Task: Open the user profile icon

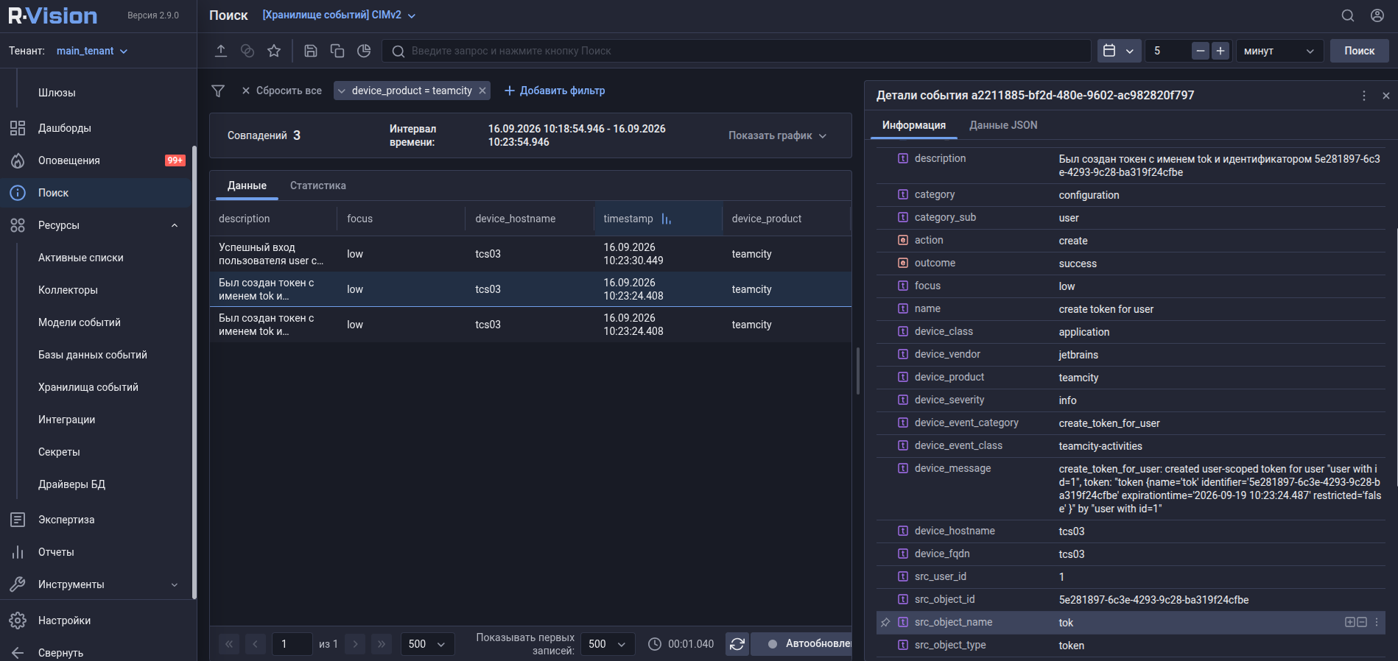Action: point(1377,15)
